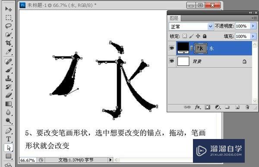Screen dimensions: 259x167
Task: Click the document scroll-left arrow
Action: [x=116, y=160]
